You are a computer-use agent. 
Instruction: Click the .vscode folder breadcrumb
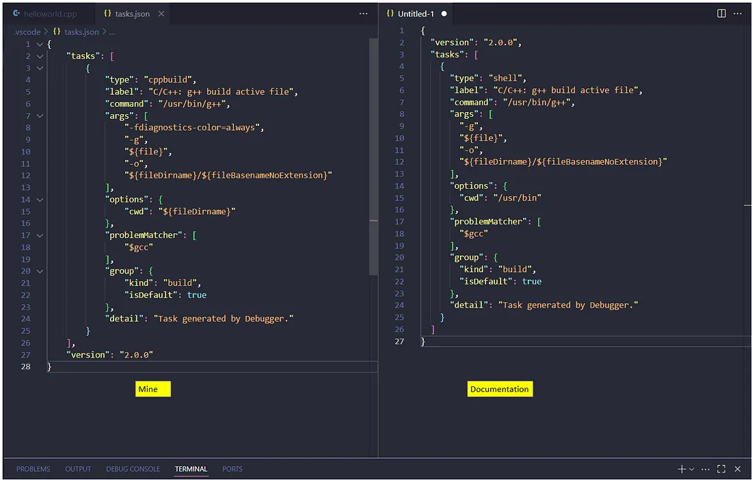coord(27,32)
